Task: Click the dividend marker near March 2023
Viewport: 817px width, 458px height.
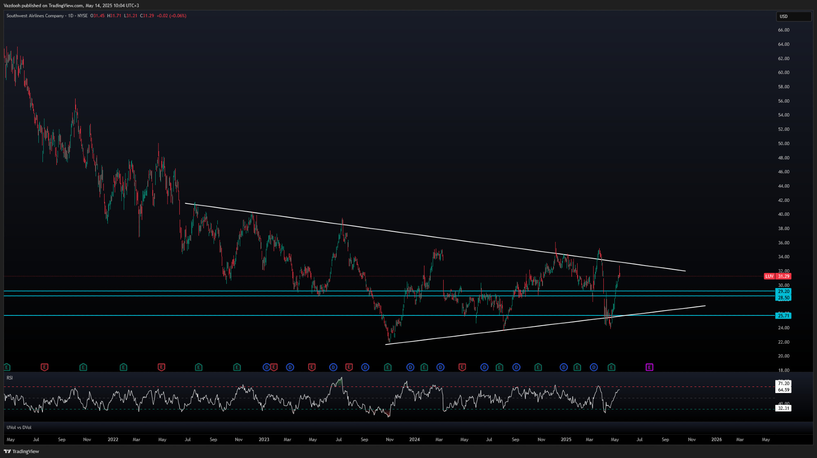Action: click(x=290, y=367)
